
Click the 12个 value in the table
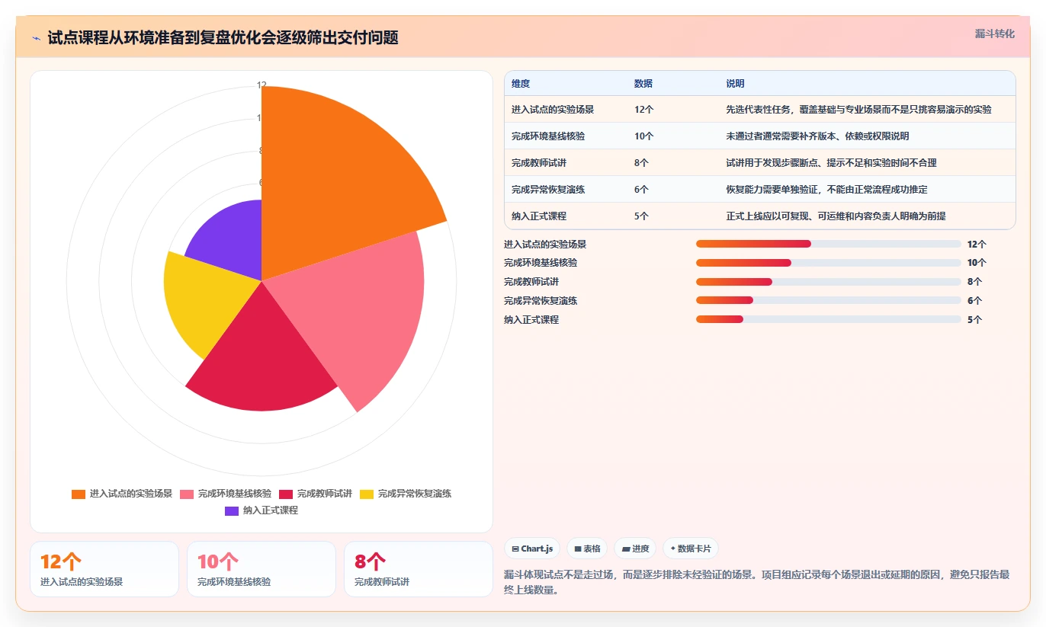tap(644, 110)
